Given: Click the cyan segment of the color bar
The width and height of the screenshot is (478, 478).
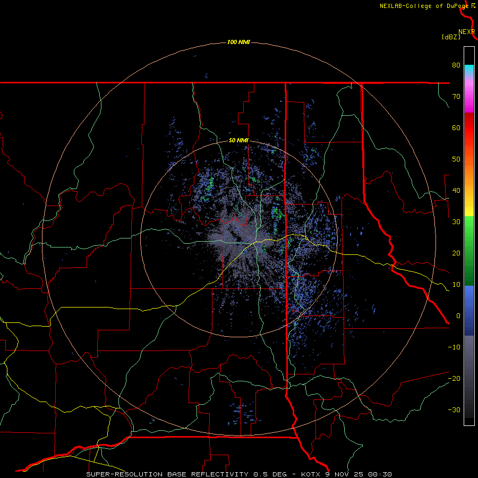Looking at the screenshot, I should (x=469, y=69).
